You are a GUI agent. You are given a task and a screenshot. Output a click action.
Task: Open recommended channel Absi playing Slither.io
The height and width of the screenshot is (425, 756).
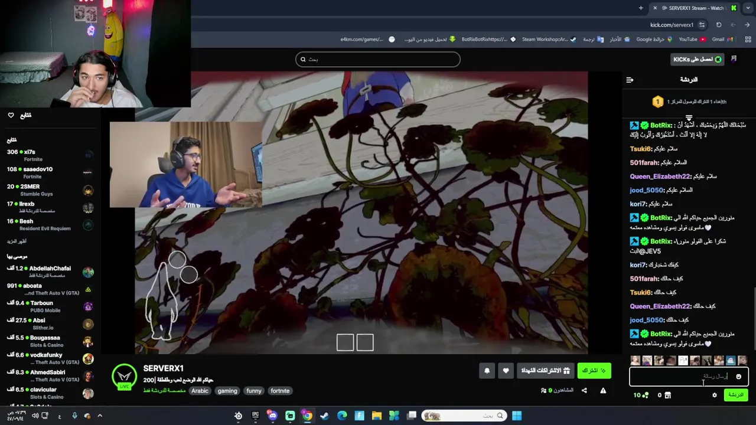pos(50,323)
